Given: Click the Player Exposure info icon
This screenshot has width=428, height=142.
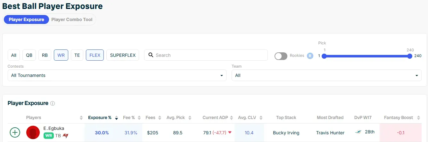Looking at the screenshot, I should pyautogui.click(x=53, y=103).
